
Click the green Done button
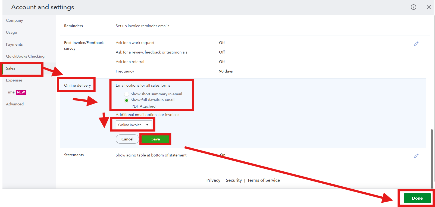point(417,198)
